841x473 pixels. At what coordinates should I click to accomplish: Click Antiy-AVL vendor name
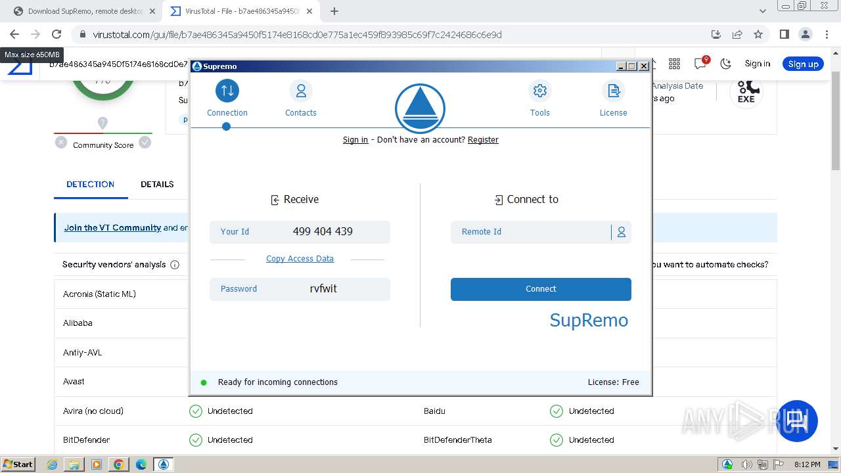pos(82,353)
